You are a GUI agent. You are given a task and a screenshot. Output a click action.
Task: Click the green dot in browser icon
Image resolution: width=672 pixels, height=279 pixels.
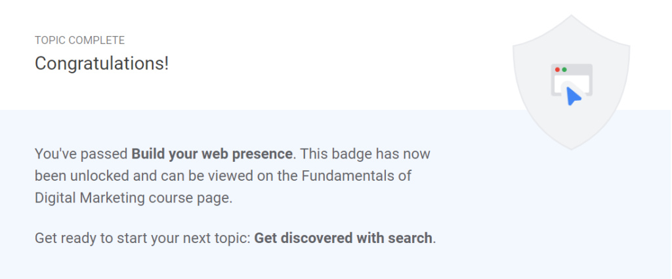pos(564,69)
